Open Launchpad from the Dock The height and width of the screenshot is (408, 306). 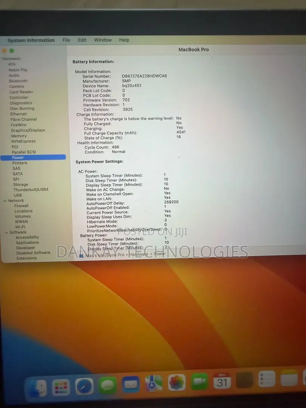(x=61, y=387)
